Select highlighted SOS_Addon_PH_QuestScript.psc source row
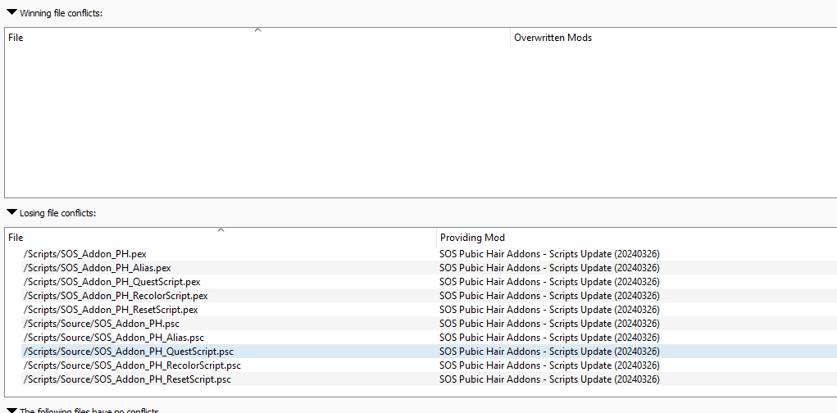Image resolution: width=837 pixels, height=413 pixels. pyautogui.click(x=129, y=352)
